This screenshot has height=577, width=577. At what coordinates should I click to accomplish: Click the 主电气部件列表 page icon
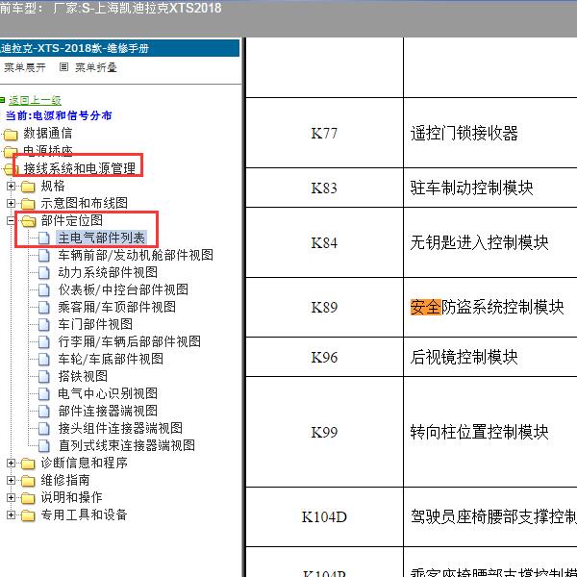[44, 238]
